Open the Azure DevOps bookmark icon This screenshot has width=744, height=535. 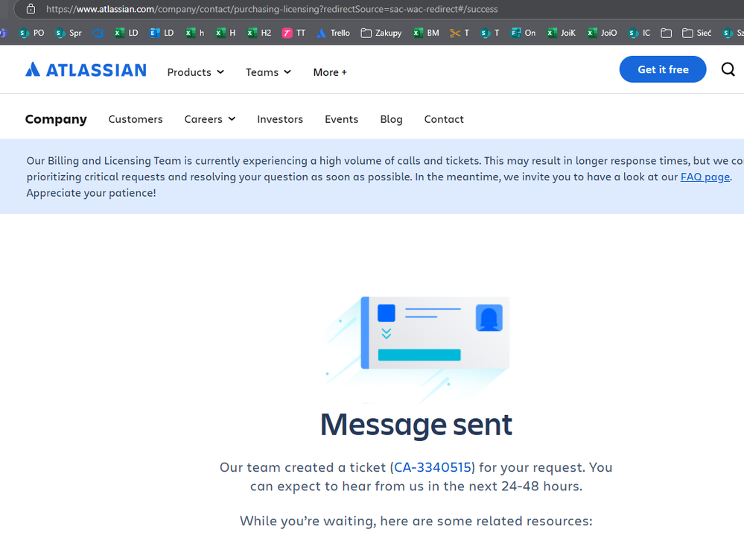pos(98,33)
